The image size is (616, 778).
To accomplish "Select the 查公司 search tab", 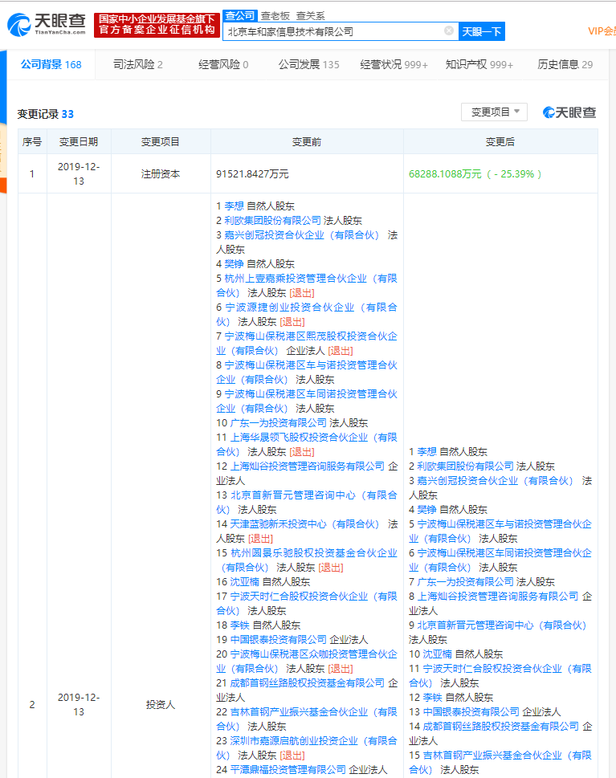I will (240, 16).
